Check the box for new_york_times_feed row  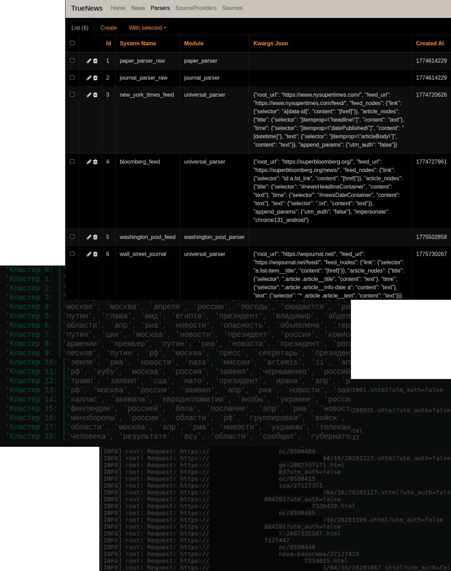(x=72, y=95)
